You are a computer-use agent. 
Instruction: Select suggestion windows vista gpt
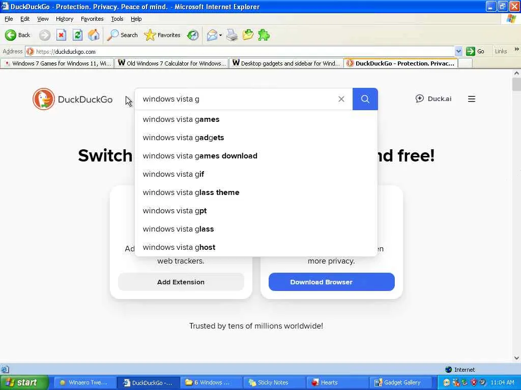pyautogui.click(x=256, y=211)
